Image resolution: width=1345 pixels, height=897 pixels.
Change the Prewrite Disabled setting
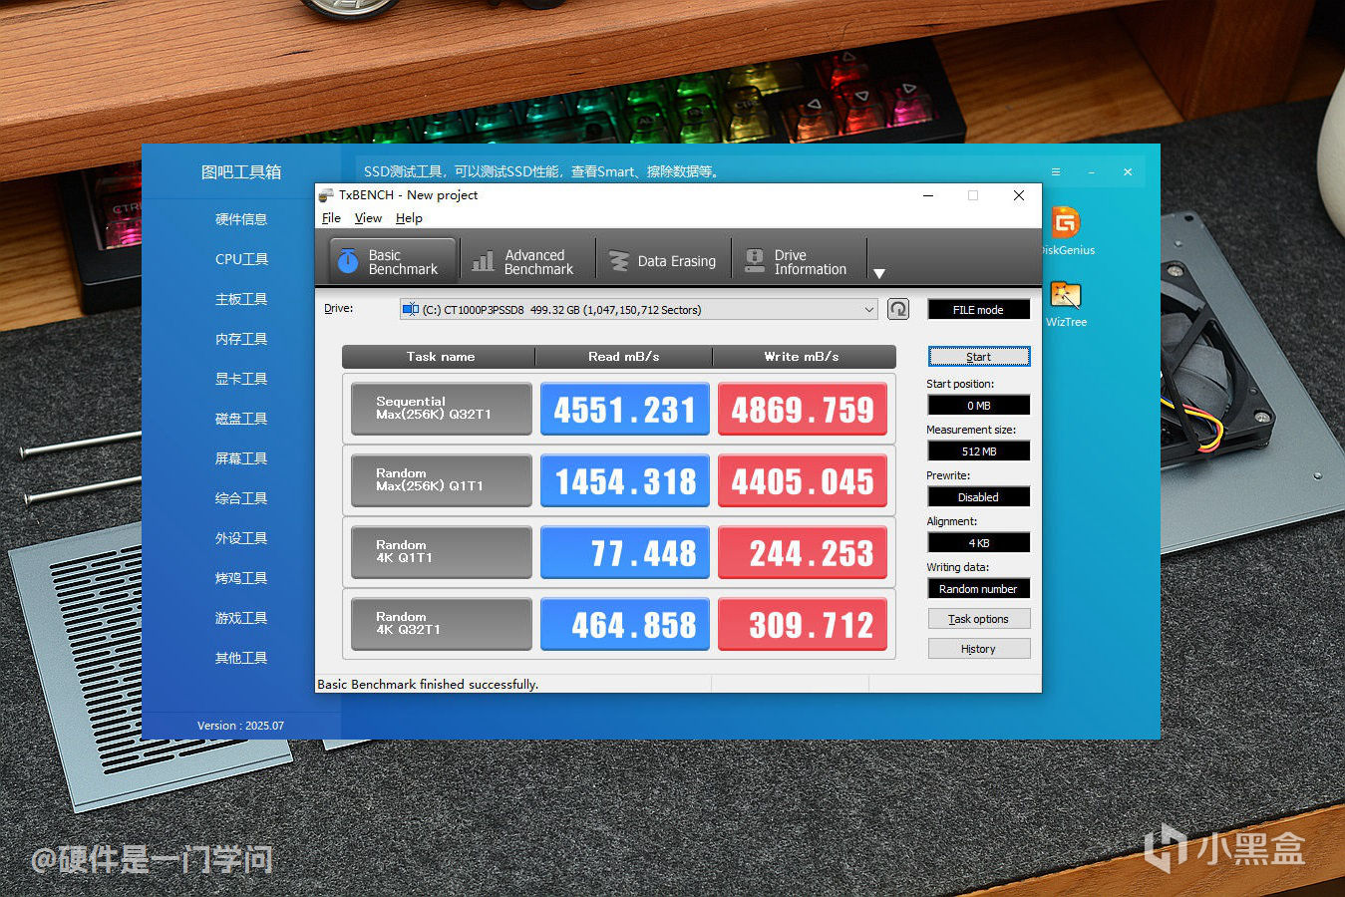(978, 497)
